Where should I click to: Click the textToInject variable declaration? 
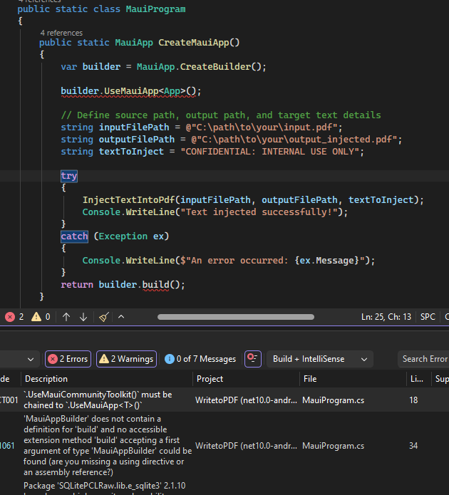tap(131, 152)
